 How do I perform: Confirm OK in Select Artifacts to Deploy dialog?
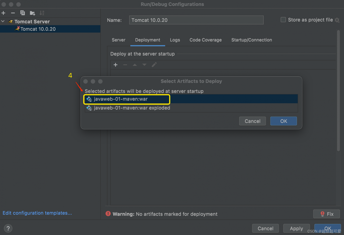point(284,121)
